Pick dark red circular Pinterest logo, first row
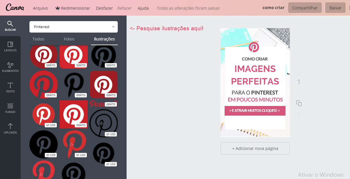 pyautogui.click(x=44, y=56)
